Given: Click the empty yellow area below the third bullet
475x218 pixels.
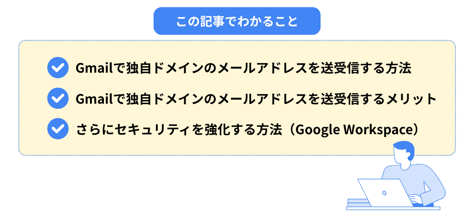Looking at the screenshot, I should pos(186,147).
